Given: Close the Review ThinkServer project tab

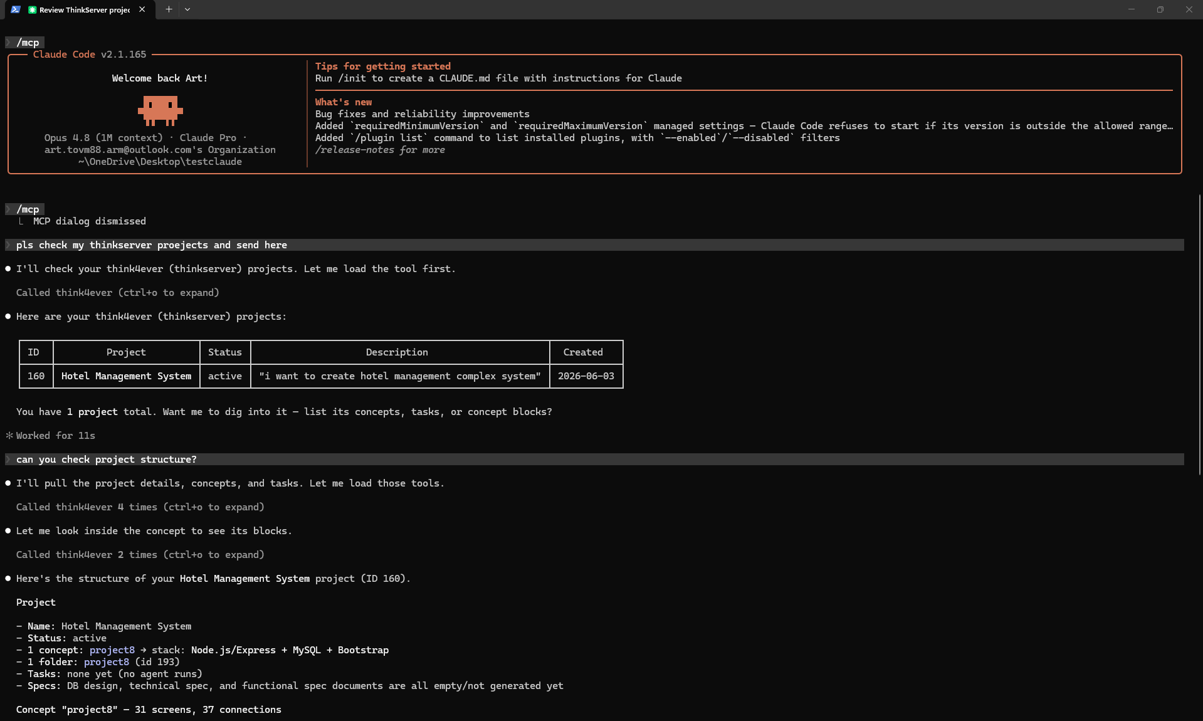Looking at the screenshot, I should tap(142, 9).
